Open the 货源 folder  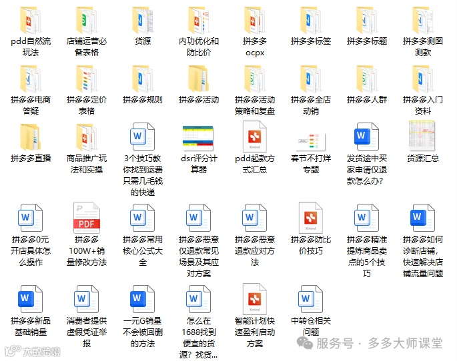pos(143,21)
